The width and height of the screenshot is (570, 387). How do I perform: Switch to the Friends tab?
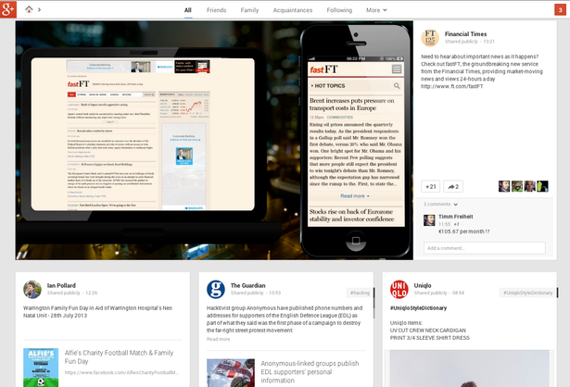pyautogui.click(x=216, y=10)
